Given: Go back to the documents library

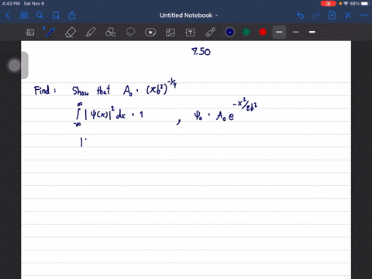Looking at the screenshot, I should 8,15.
